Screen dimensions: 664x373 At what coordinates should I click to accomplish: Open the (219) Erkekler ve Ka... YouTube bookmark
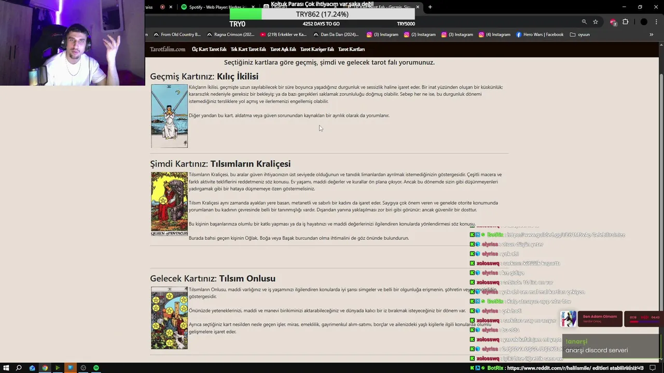[284, 35]
